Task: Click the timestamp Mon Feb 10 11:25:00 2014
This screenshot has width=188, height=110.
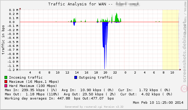Action: [158, 103]
